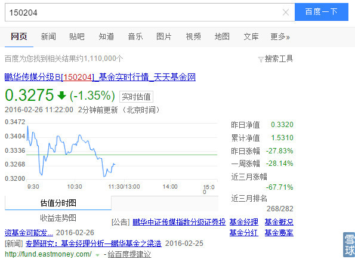The height and width of the screenshot is (262, 355).
Task: Open the 基金经理 link
Action: click(x=244, y=222)
